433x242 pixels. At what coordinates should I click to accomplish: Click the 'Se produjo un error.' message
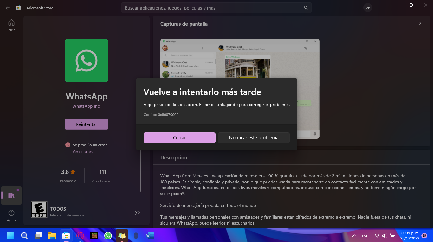(x=90, y=145)
